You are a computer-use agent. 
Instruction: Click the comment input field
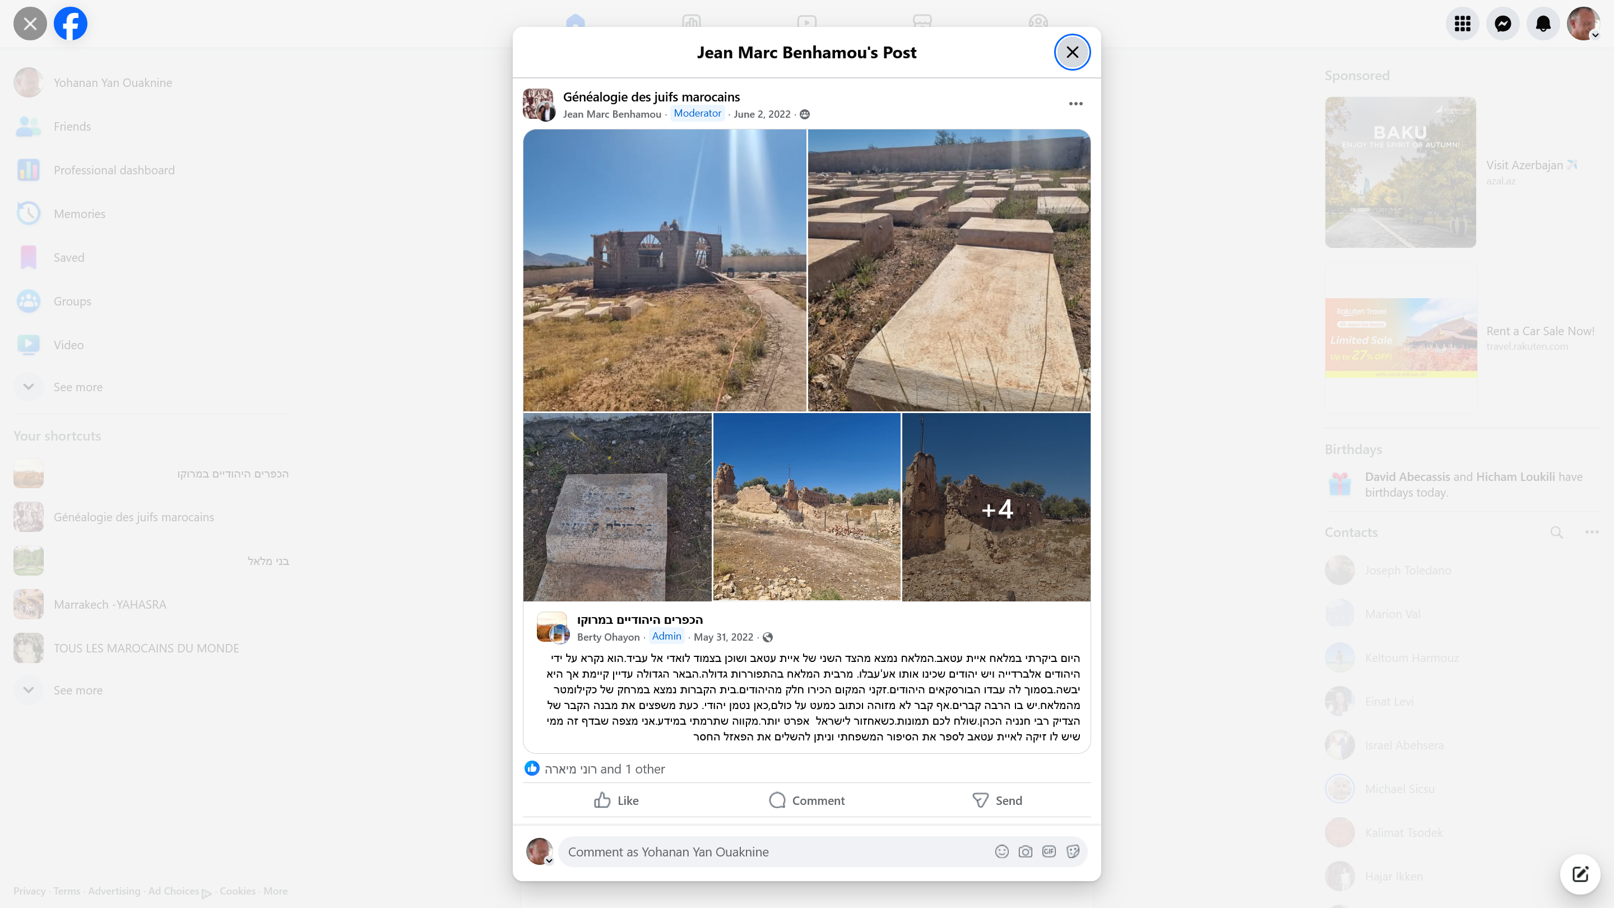click(752, 851)
